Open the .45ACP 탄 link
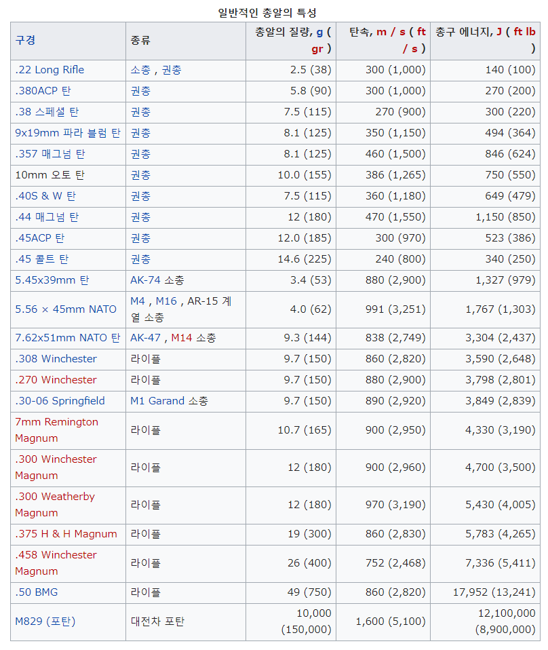The width and height of the screenshot is (548, 650). point(39,238)
